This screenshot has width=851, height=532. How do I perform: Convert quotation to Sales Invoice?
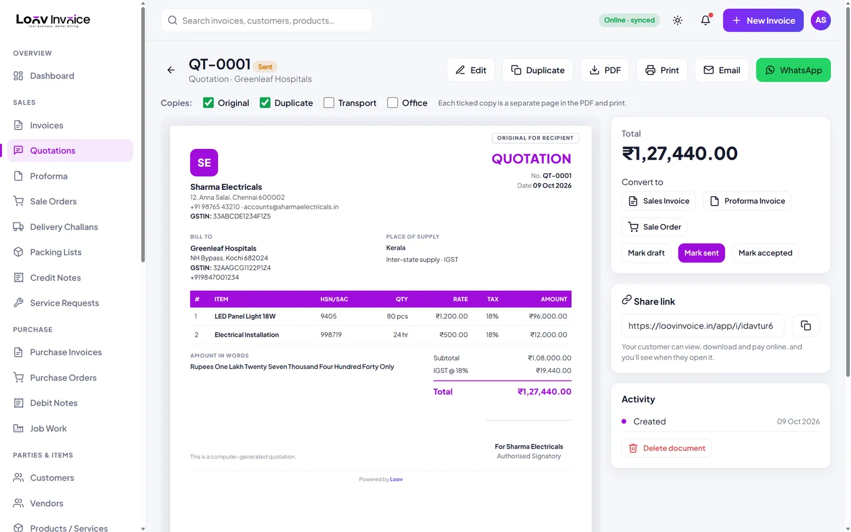tap(659, 201)
